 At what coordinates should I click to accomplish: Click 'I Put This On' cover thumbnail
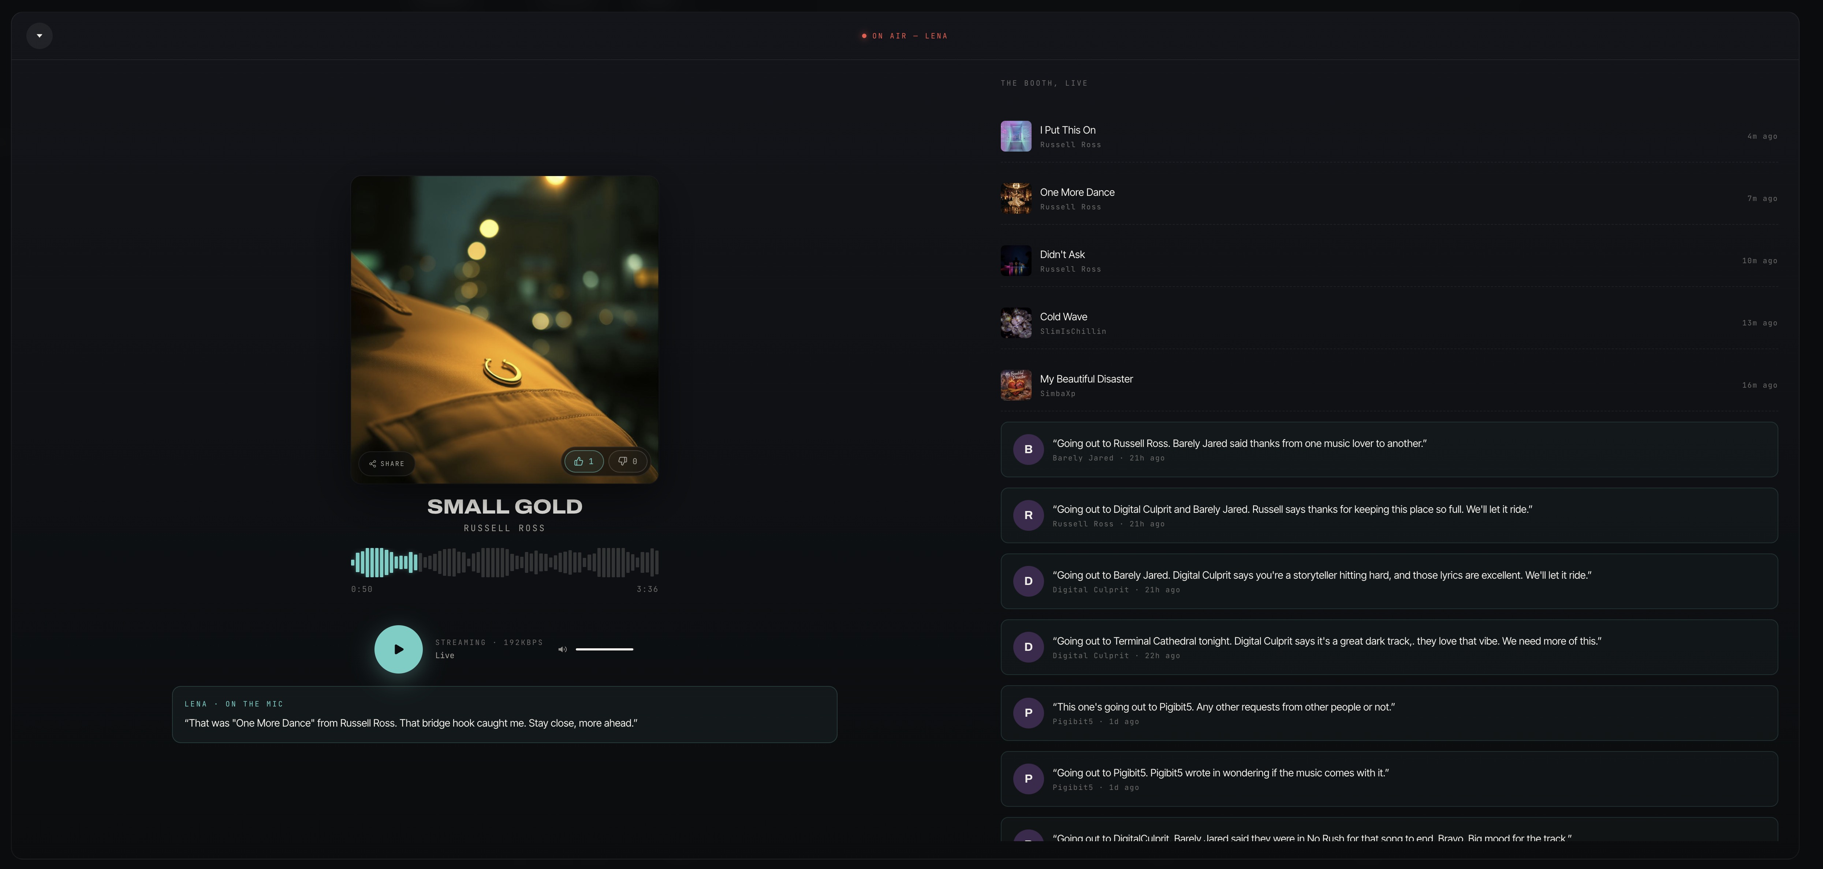coord(1015,136)
